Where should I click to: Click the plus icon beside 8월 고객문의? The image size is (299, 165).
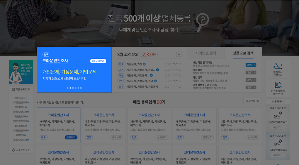coord(179,55)
